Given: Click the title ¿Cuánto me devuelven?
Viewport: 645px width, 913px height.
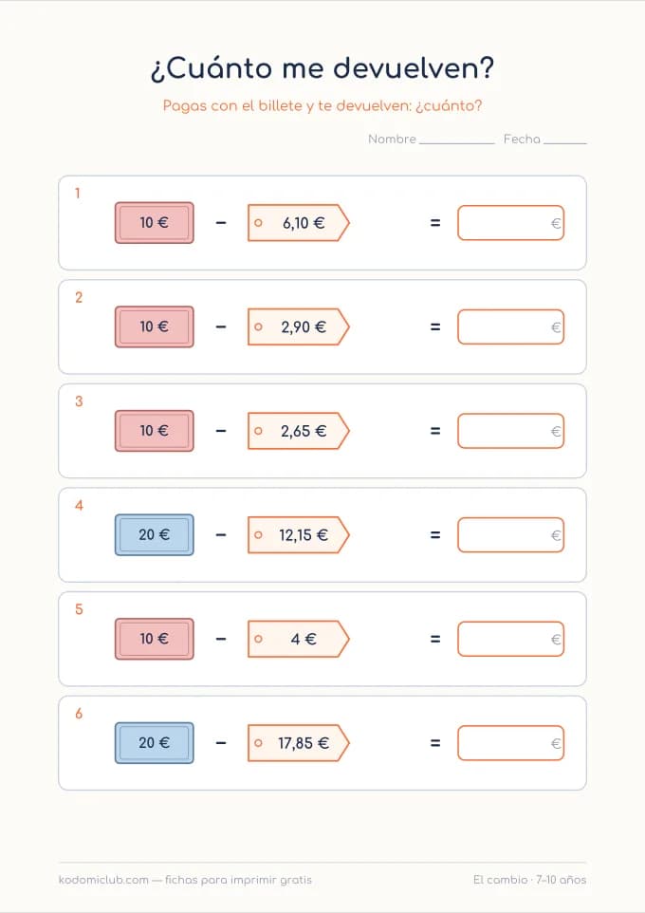Looking at the screenshot, I should [322, 68].
